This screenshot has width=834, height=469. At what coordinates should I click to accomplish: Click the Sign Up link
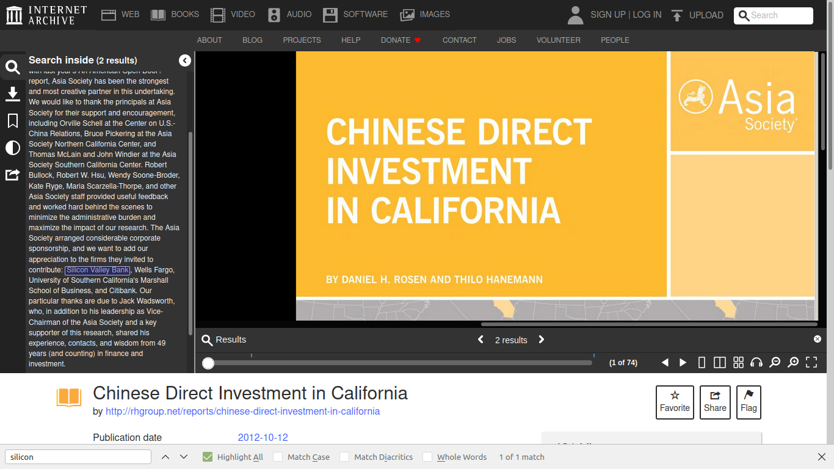(x=608, y=15)
